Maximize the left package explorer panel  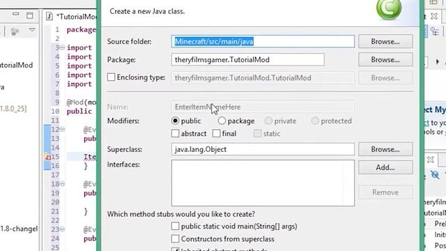tap(29, 15)
